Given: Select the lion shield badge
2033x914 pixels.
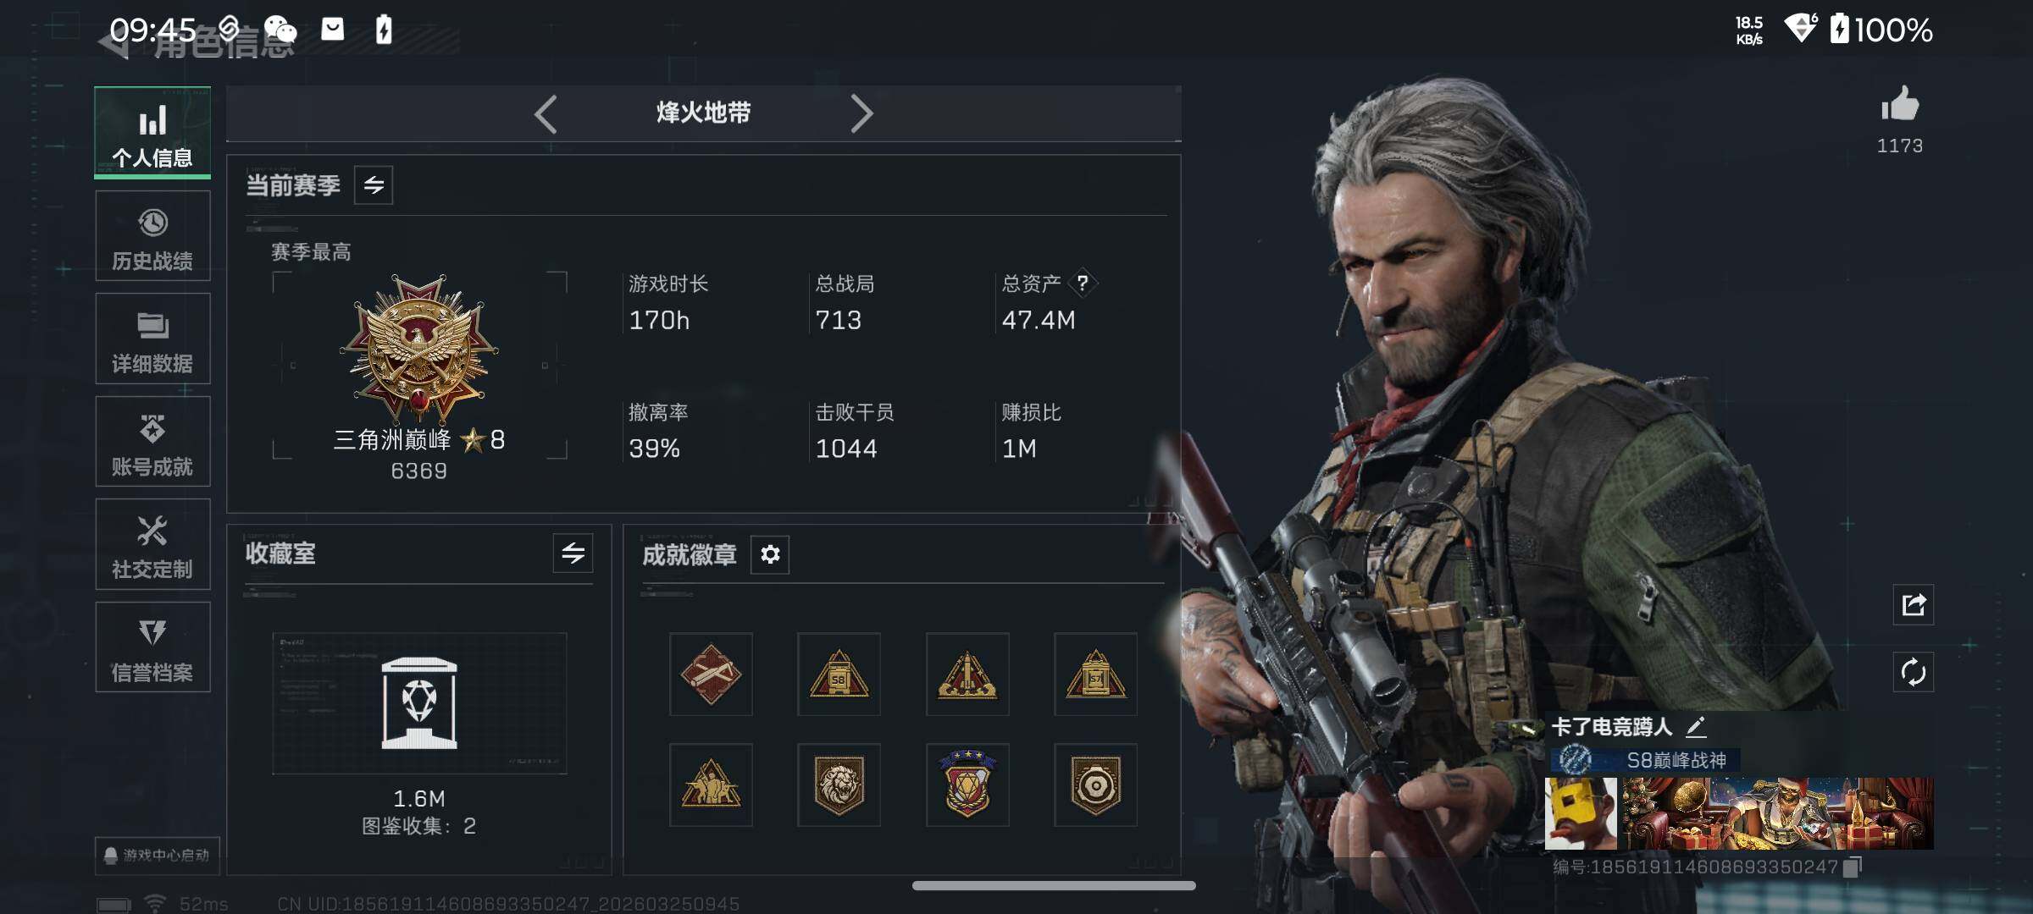Looking at the screenshot, I should [839, 785].
